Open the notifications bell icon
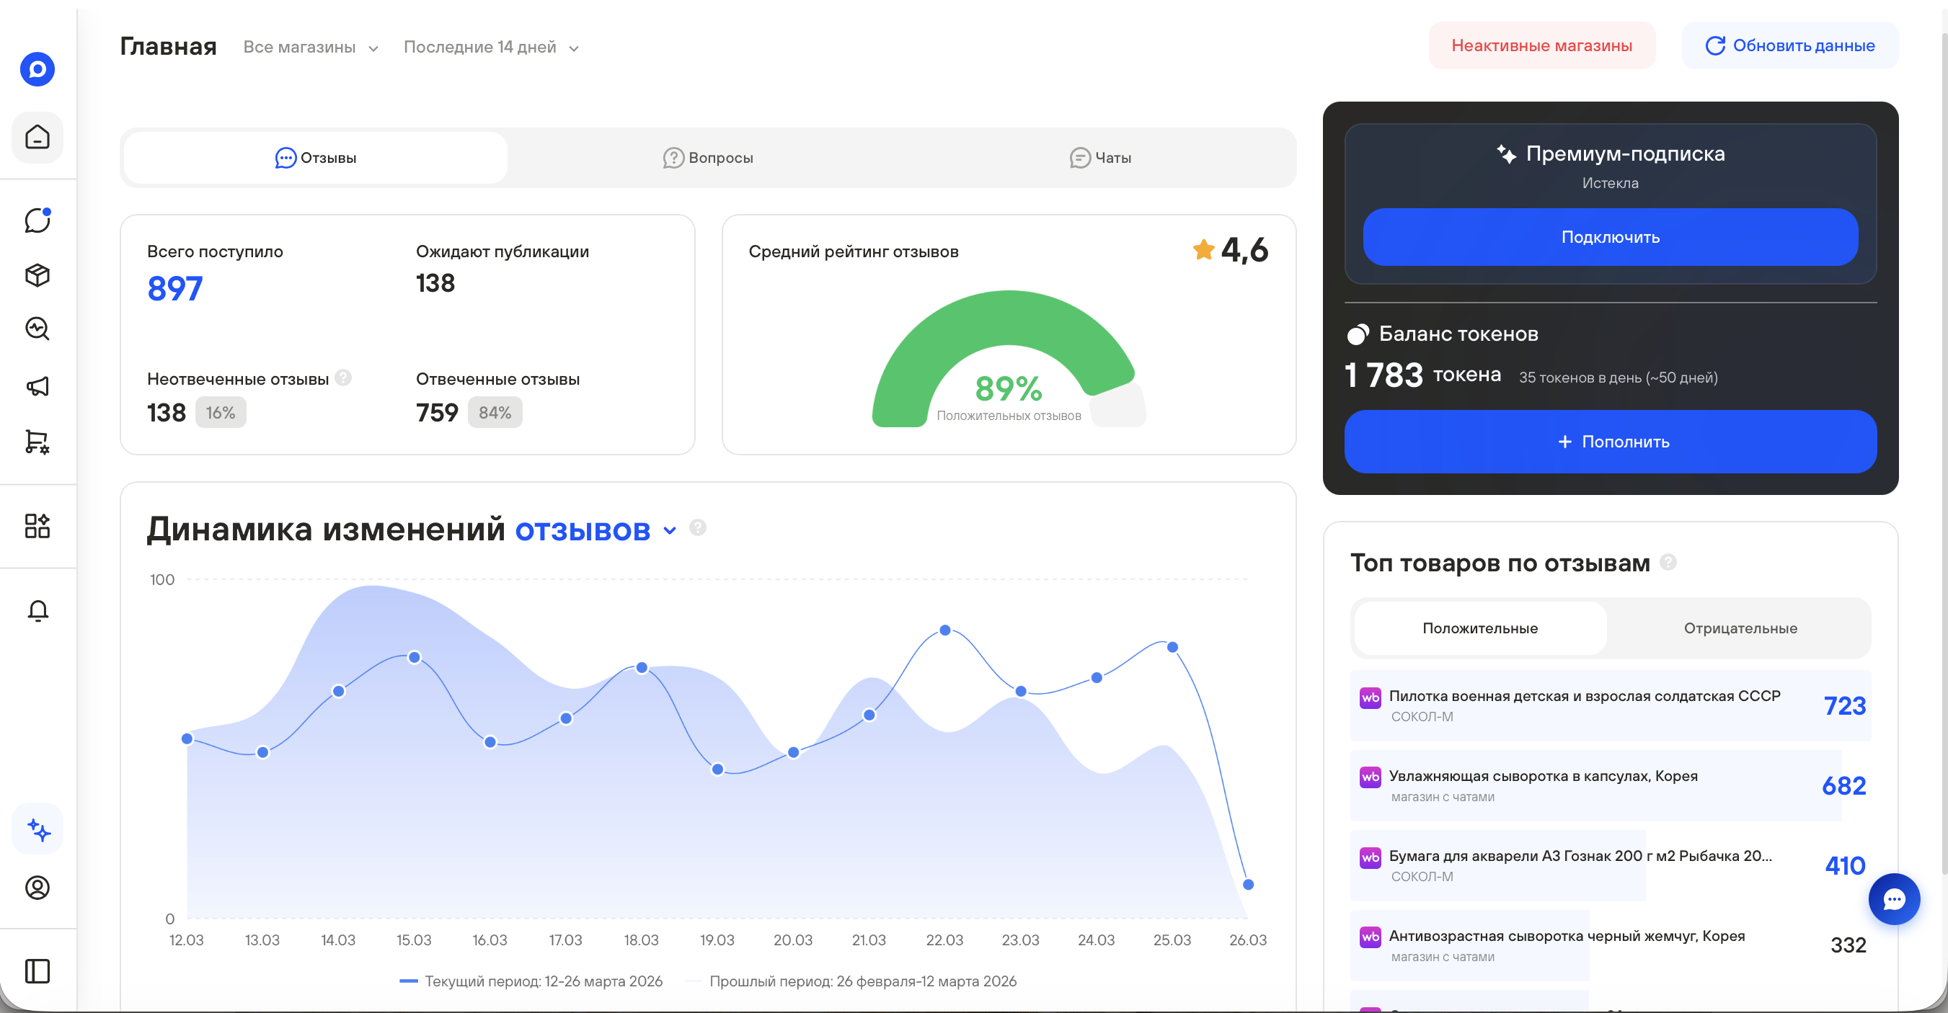Viewport: 1948px width, 1013px height. [x=37, y=610]
